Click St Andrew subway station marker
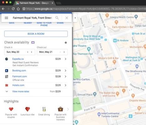This screenshot has height=125, width=146. 115,40
